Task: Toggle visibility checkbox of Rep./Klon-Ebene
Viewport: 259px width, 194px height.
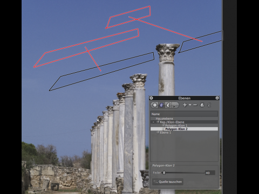Action: click(158, 122)
